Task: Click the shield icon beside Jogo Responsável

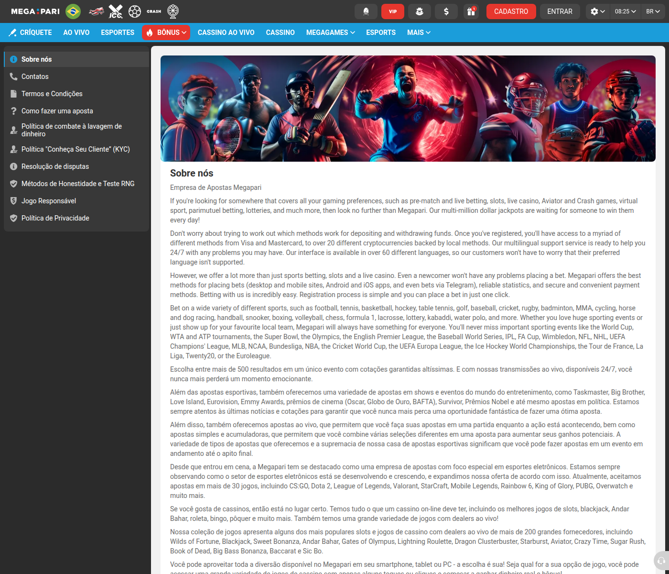Action: pyautogui.click(x=14, y=201)
